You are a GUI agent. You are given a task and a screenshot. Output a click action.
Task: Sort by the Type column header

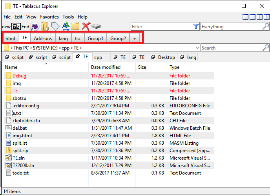[190, 67]
